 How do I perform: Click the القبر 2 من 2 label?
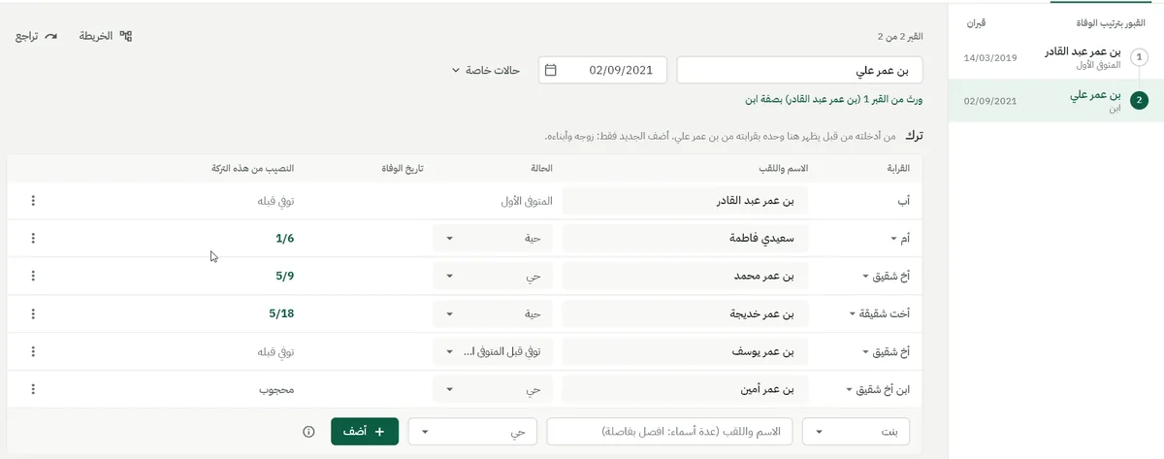(900, 36)
